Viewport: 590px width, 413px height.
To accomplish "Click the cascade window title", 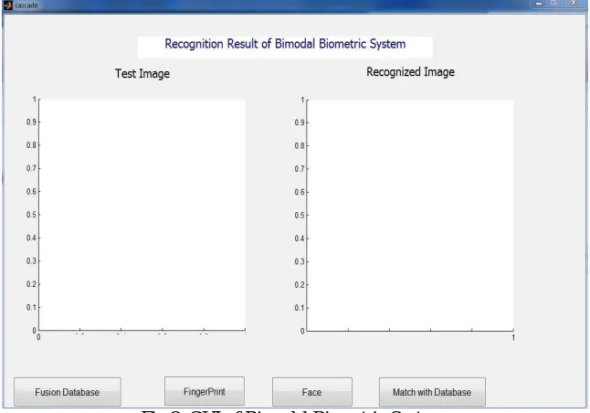I will pyautogui.click(x=26, y=5).
